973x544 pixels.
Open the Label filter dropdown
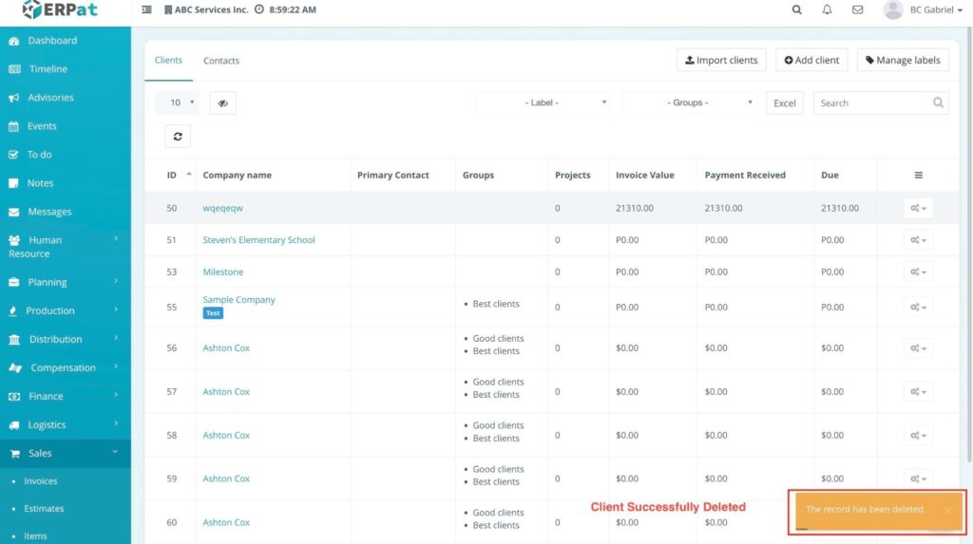pyautogui.click(x=544, y=103)
